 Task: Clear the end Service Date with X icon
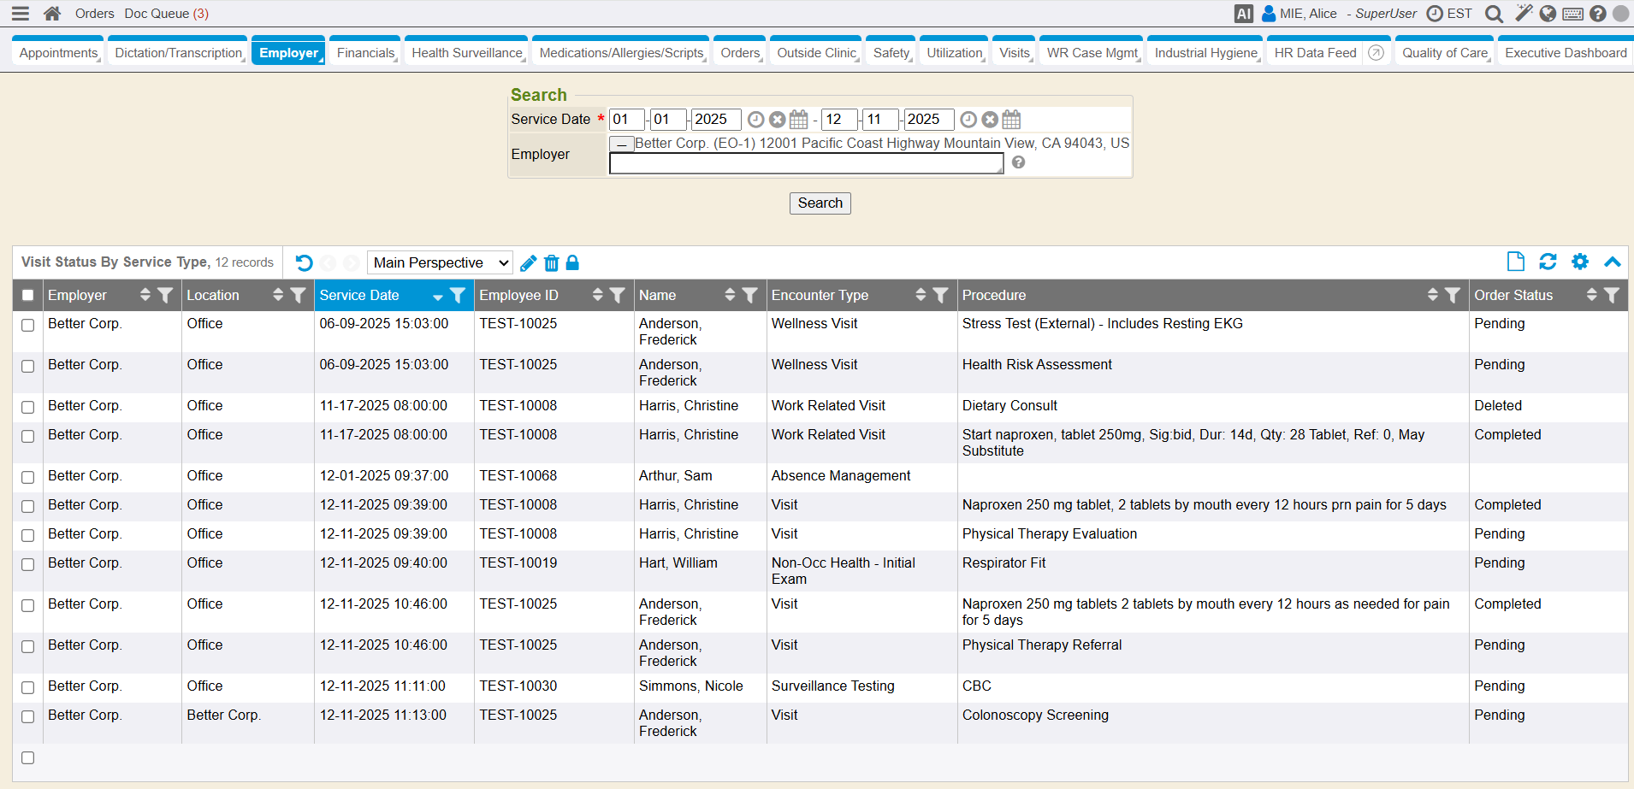(x=990, y=120)
